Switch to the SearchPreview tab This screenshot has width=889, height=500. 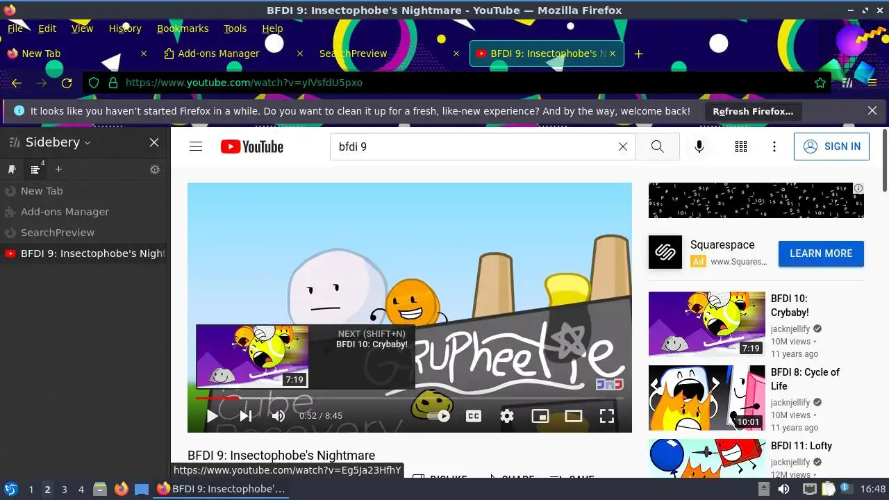pyautogui.click(x=391, y=53)
